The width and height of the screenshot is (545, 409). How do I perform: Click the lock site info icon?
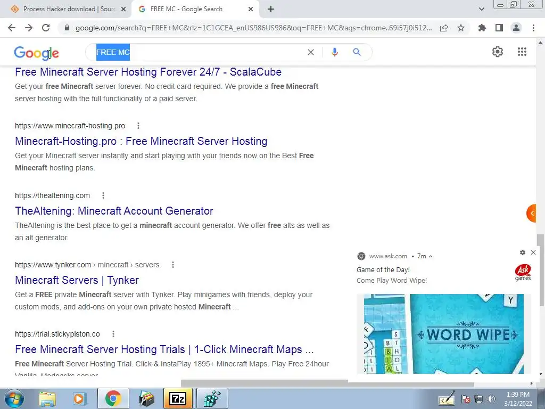point(67,28)
